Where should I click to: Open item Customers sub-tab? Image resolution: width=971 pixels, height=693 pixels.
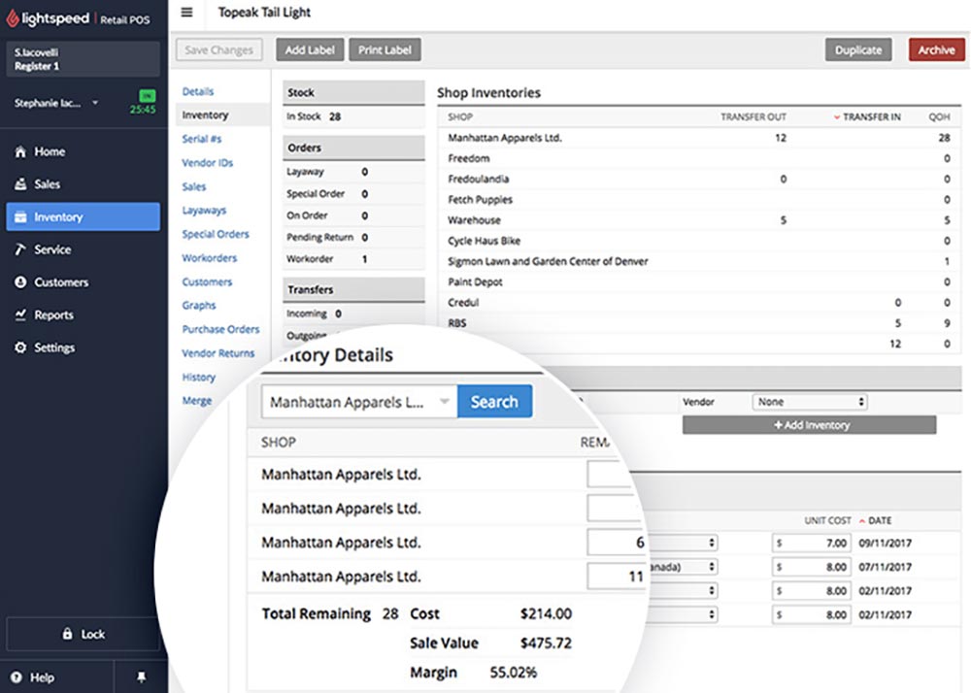207,281
